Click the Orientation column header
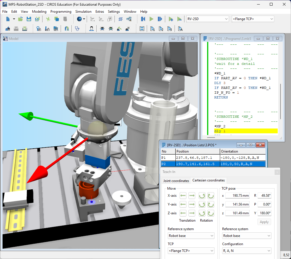This screenshot has height=259, width=291. point(243,151)
